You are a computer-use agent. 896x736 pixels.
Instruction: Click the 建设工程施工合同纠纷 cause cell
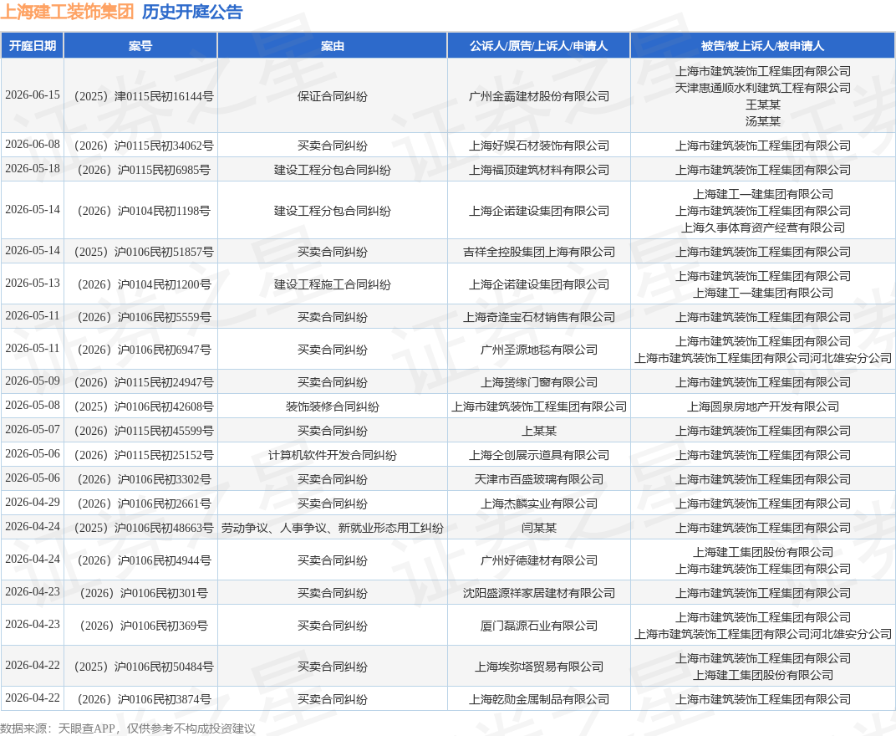pyautogui.click(x=333, y=284)
